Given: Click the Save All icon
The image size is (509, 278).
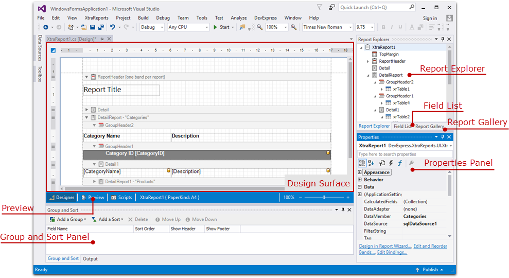Looking at the screenshot, I should click(101, 27).
